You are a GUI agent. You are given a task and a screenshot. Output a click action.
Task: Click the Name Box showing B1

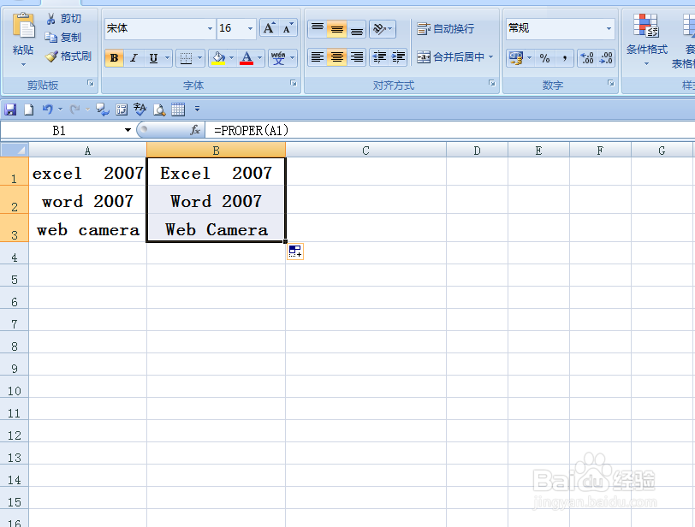tap(60, 130)
